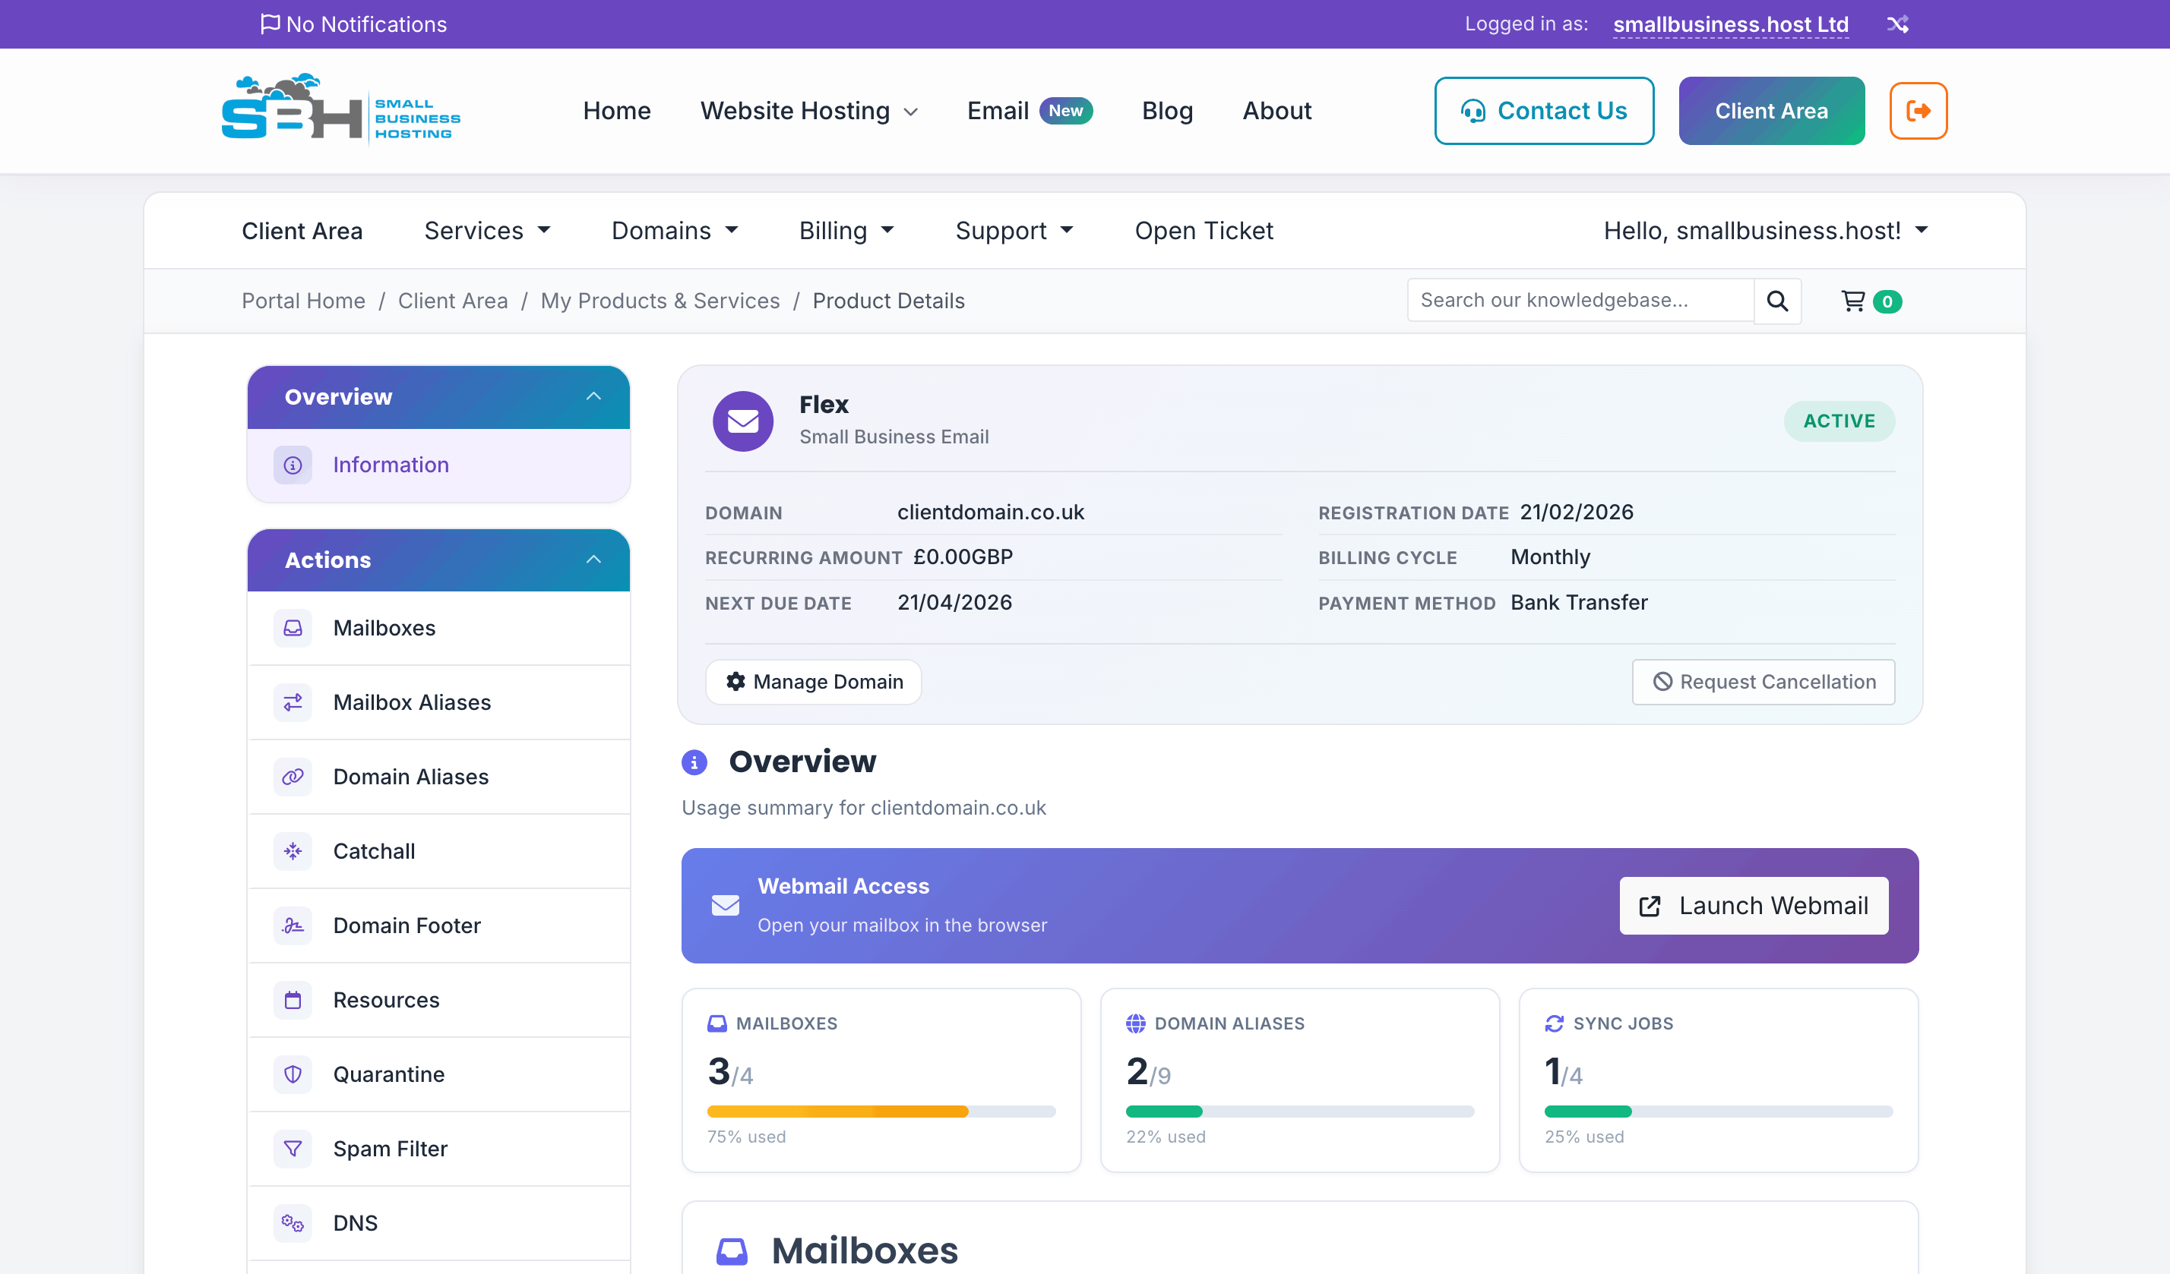Click the Mailboxes inbox icon in Actions
Screen dimensions: 2170x1274
tap(293, 629)
